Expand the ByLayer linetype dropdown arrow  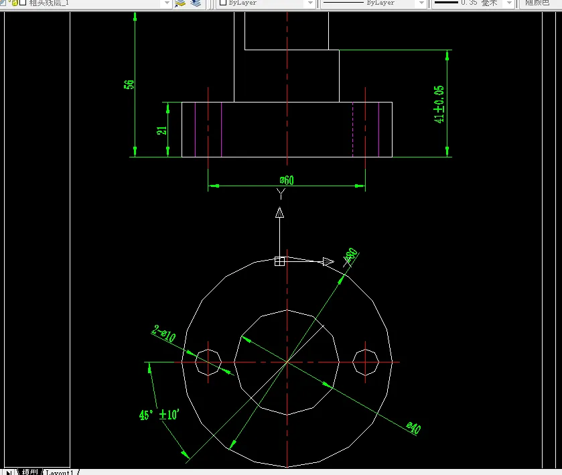(421, 3)
